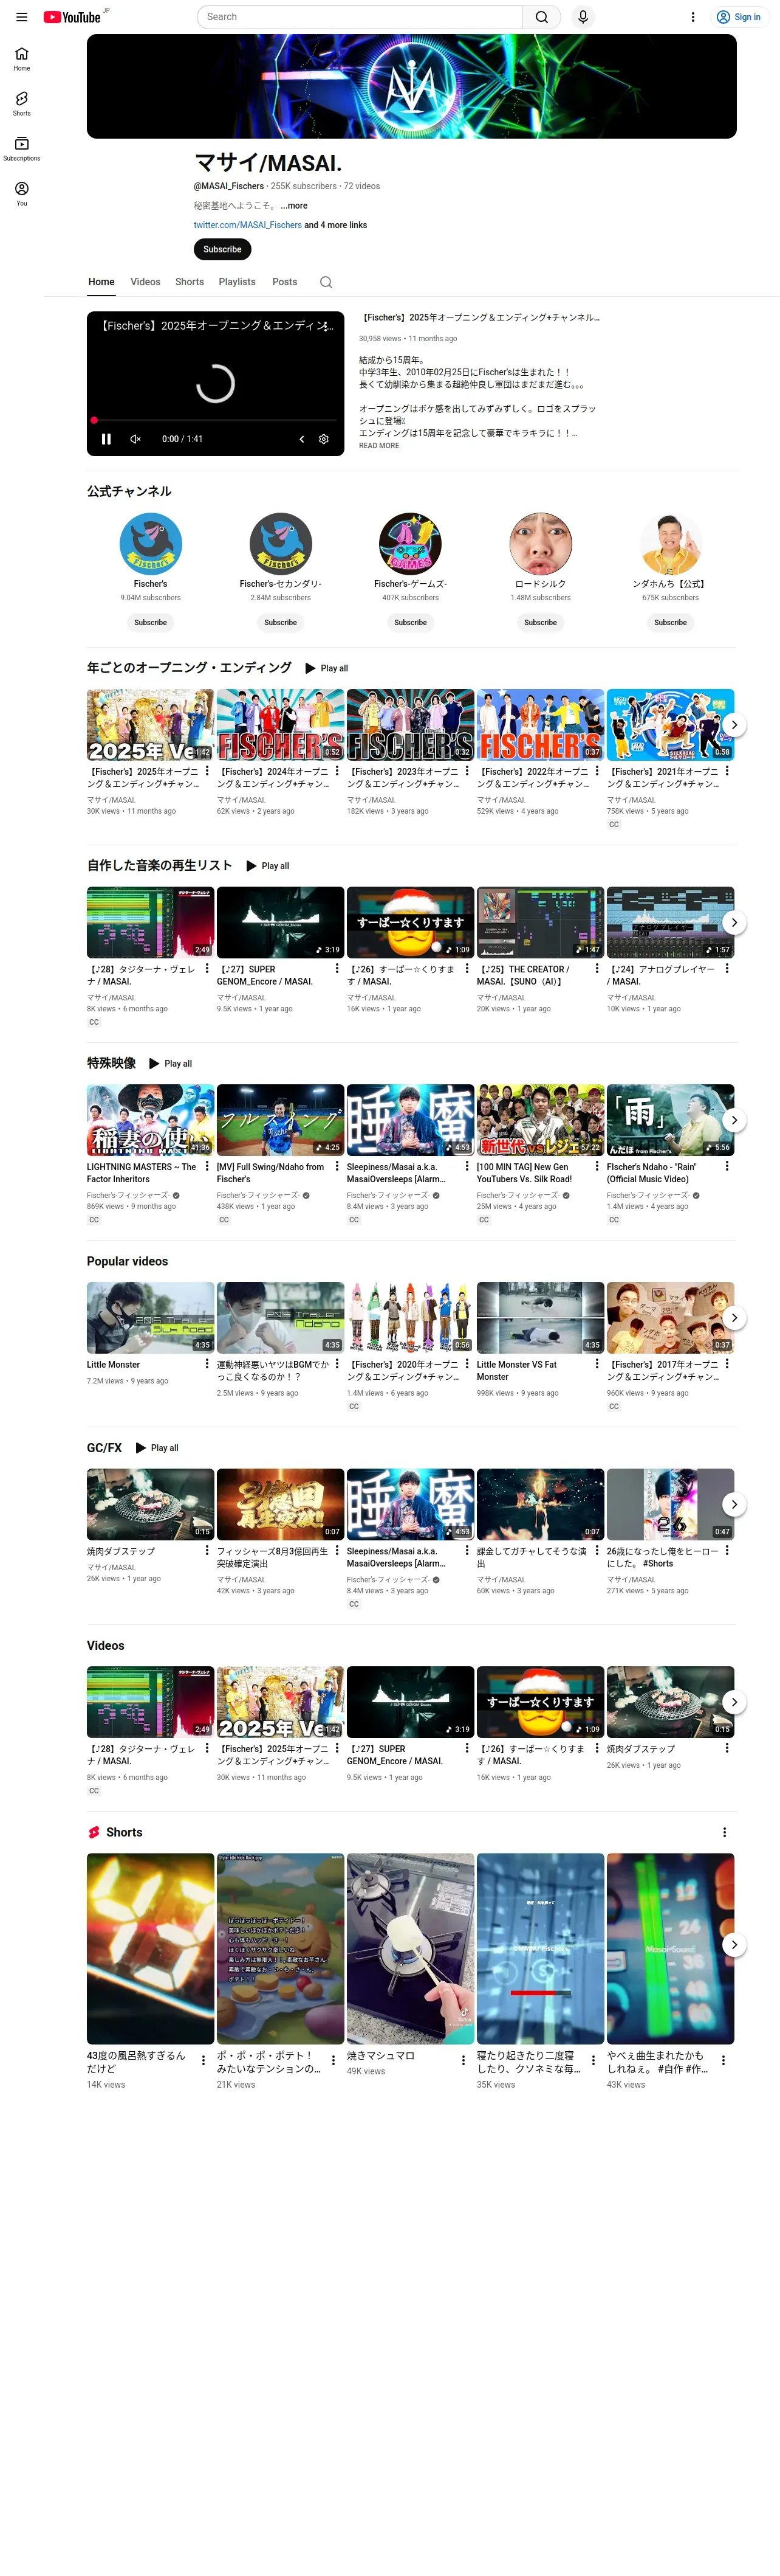This screenshot has width=780, height=2576.
Task: Open ロードシルク channel avatar
Action: click(x=540, y=544)
